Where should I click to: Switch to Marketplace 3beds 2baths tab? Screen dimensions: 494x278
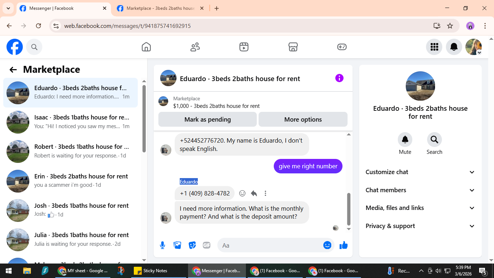(161, 8)
